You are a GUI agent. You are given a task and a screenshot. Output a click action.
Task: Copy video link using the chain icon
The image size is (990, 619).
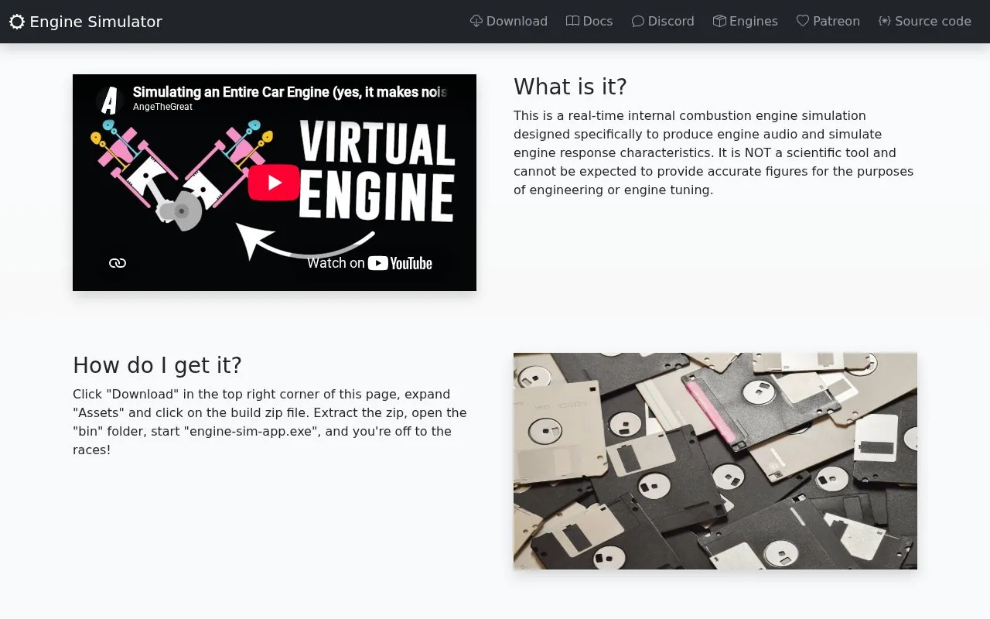(x=118, y=263)
